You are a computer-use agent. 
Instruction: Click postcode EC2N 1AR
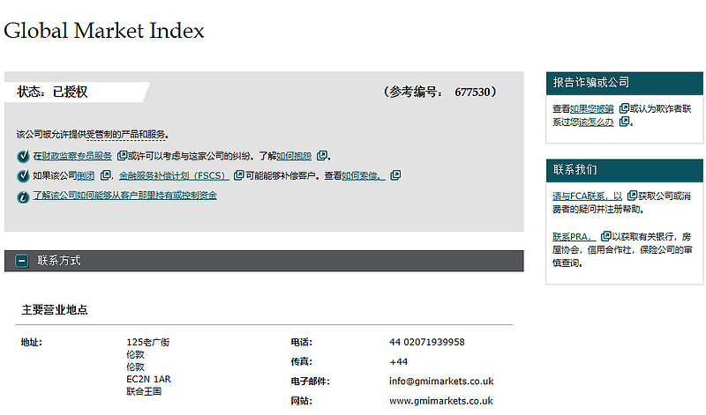tap(148, 379)
